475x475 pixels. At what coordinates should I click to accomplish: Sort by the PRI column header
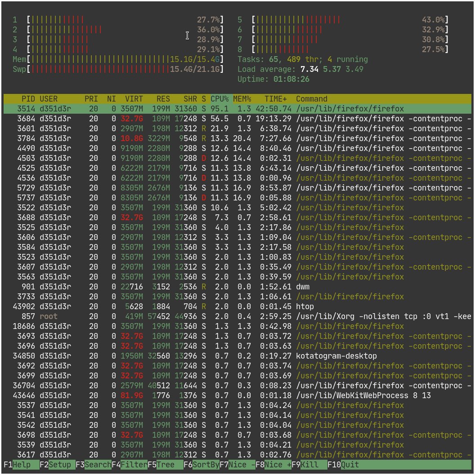tap(91, 99)
